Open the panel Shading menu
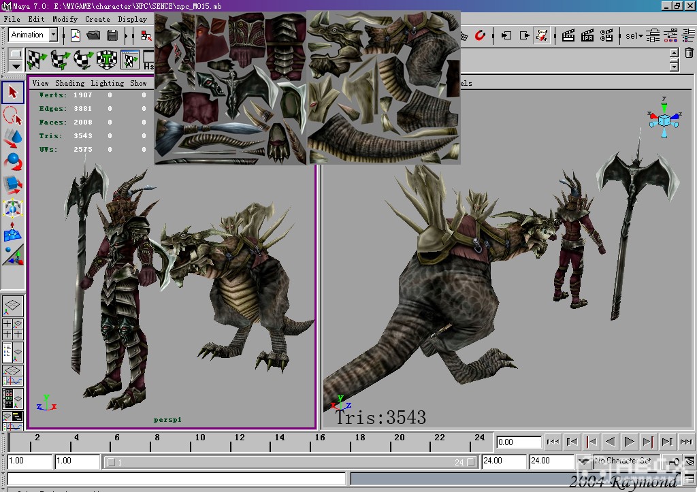 pyautogui.click(x=70, y=83)
